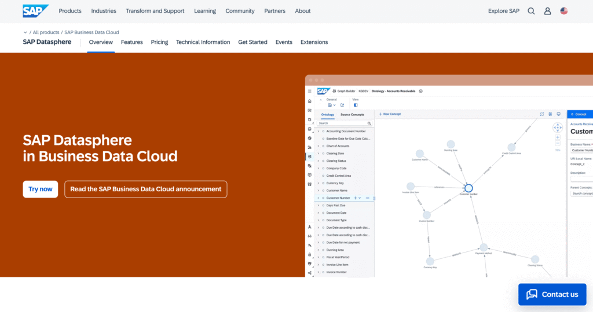Screen dimensions: 593x312
Task: Click the plus icon on New Concept
Action: (x=380, y=114)
